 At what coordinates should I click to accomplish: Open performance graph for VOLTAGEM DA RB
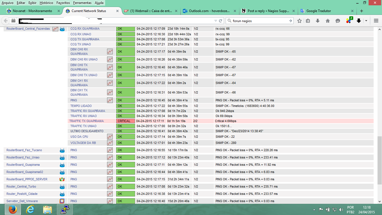point(110,143)
